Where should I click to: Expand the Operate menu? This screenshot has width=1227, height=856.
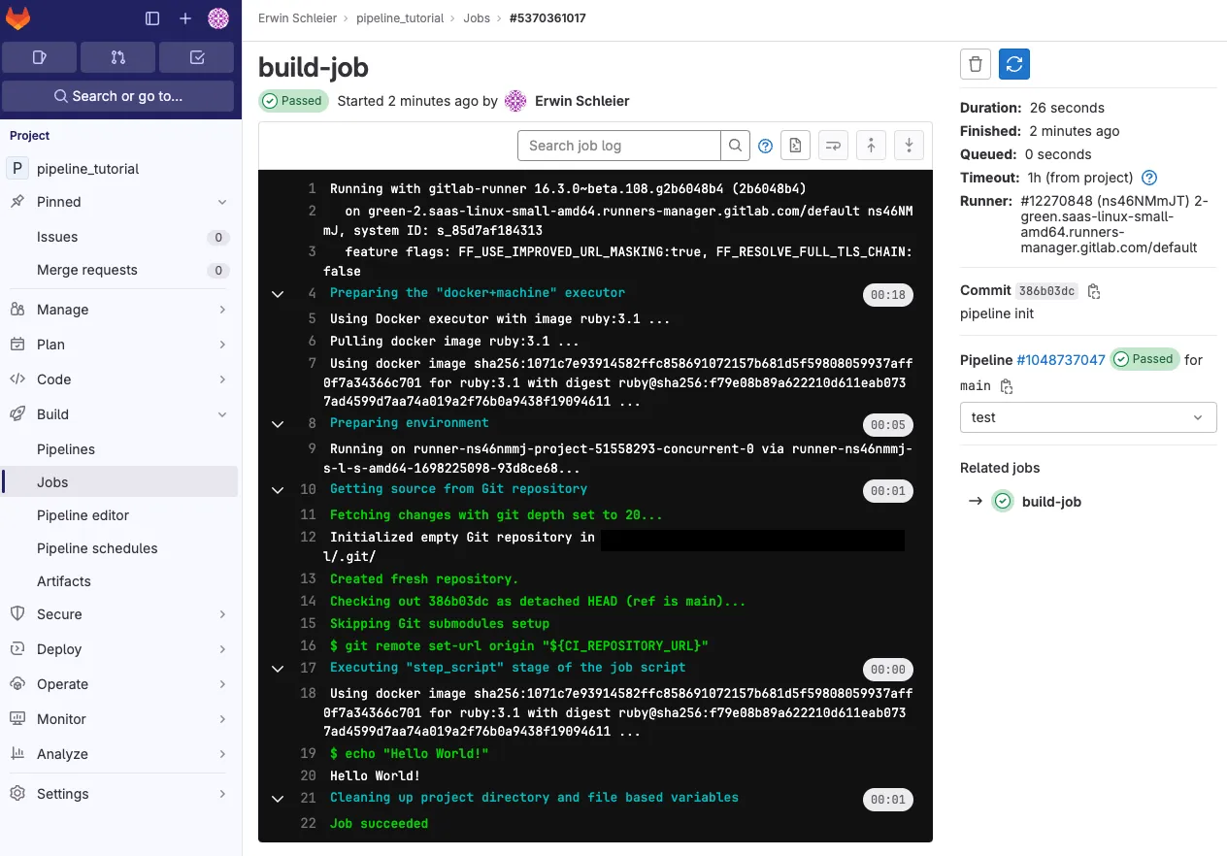[x=120, y=684]
